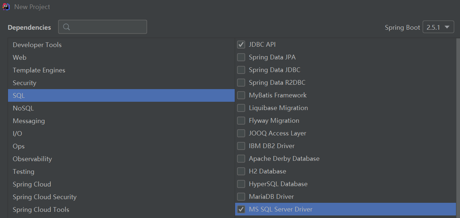The image size is (460, 218).
Task: Tick the HyperSQL Database checkbox
Action: (241, 184)
